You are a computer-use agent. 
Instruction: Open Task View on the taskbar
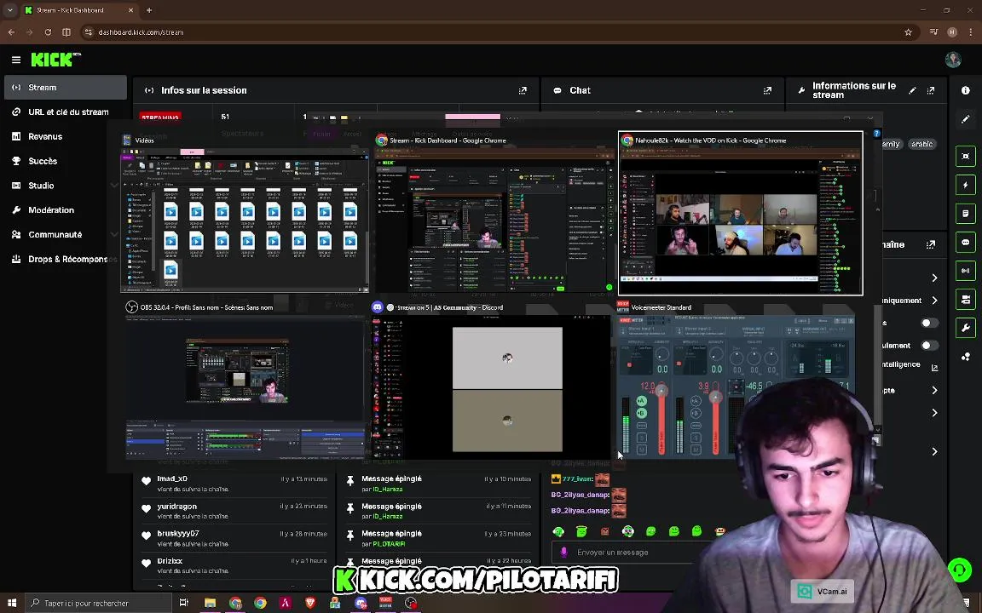pos(183,603)
